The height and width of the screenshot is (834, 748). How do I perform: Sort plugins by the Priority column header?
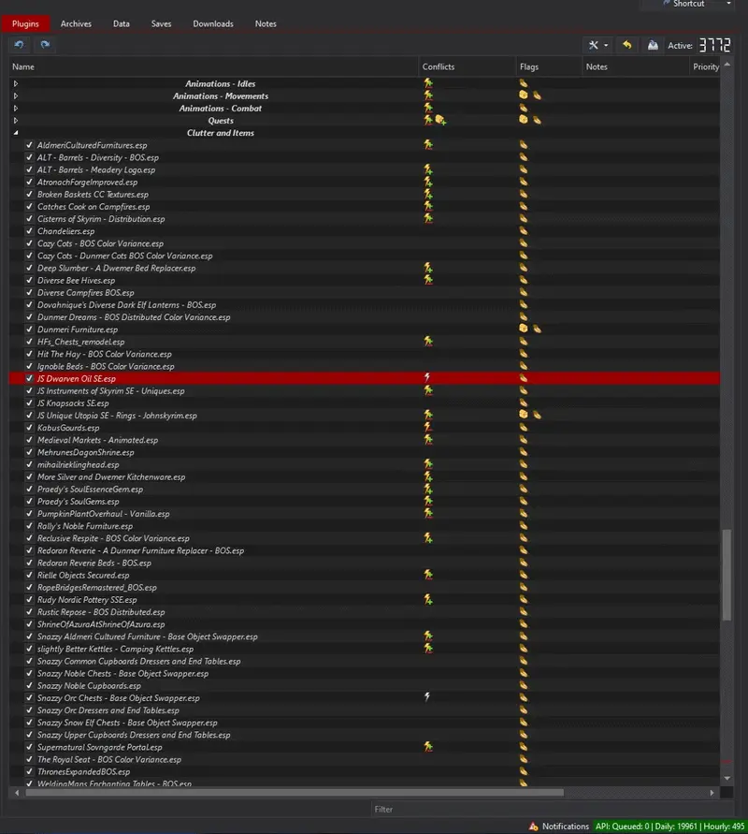tap(706, 66)
